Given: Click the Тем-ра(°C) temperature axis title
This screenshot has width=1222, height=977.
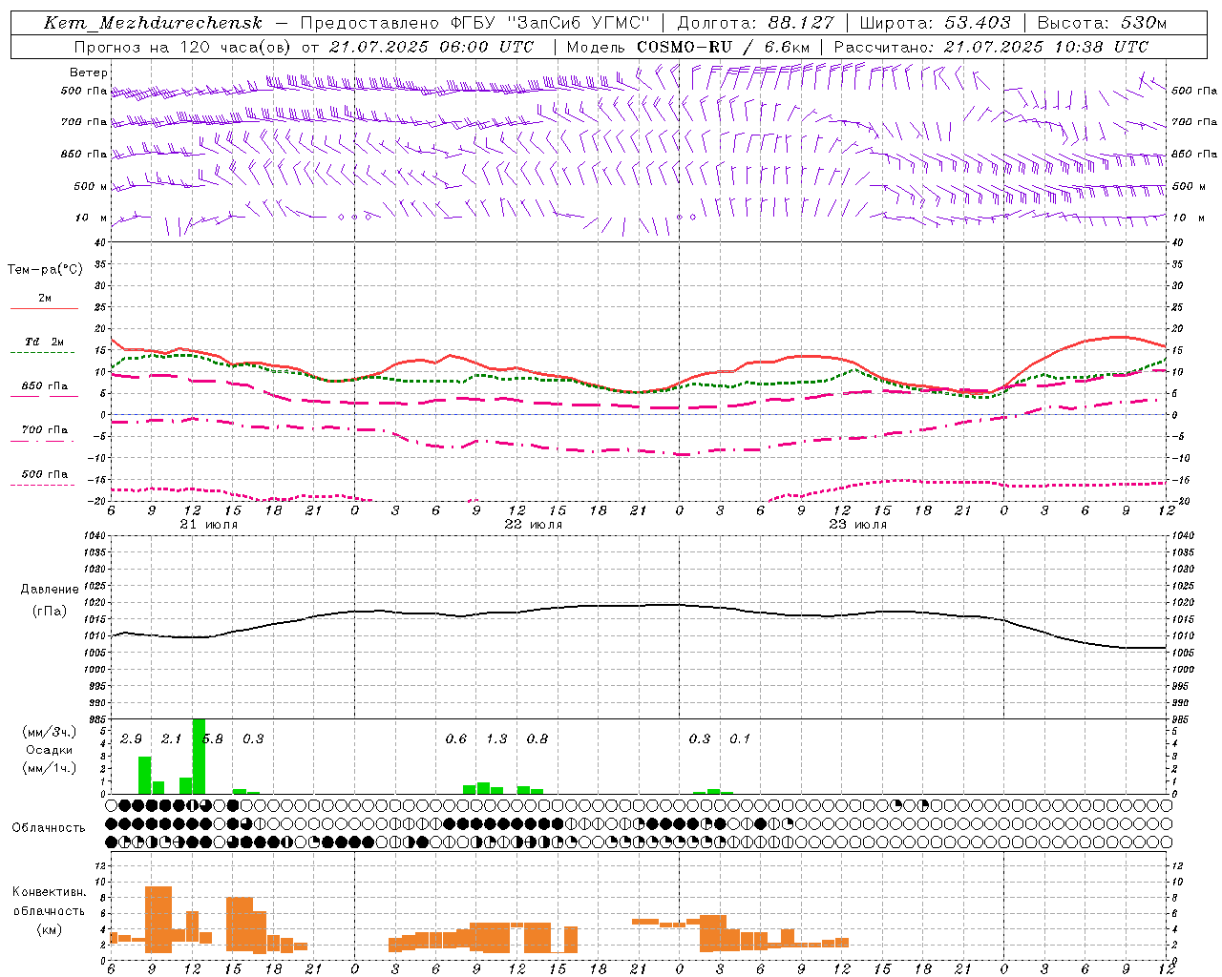Looking at the screenshot, I should coord(45,270).
